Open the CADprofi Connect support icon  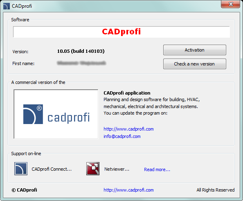click(21, 169)
